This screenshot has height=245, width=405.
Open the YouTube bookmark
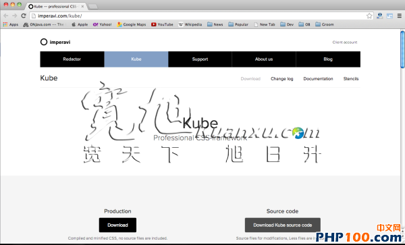click(x=162, y=24)
